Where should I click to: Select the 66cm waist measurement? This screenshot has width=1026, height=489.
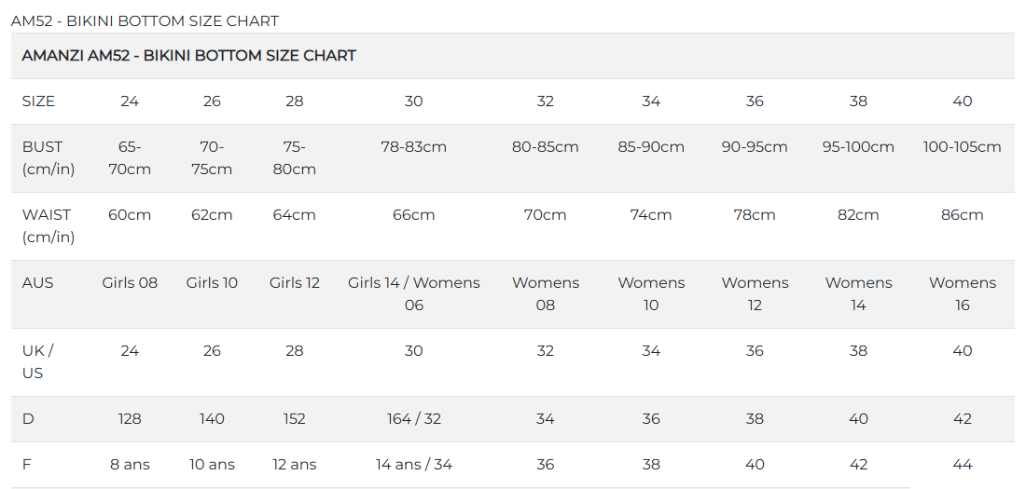[414, 215]
